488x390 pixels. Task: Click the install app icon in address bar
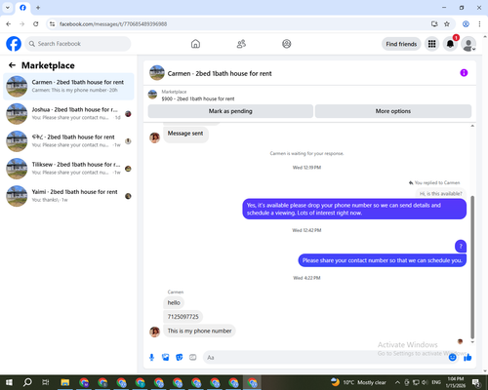[434, 23]
